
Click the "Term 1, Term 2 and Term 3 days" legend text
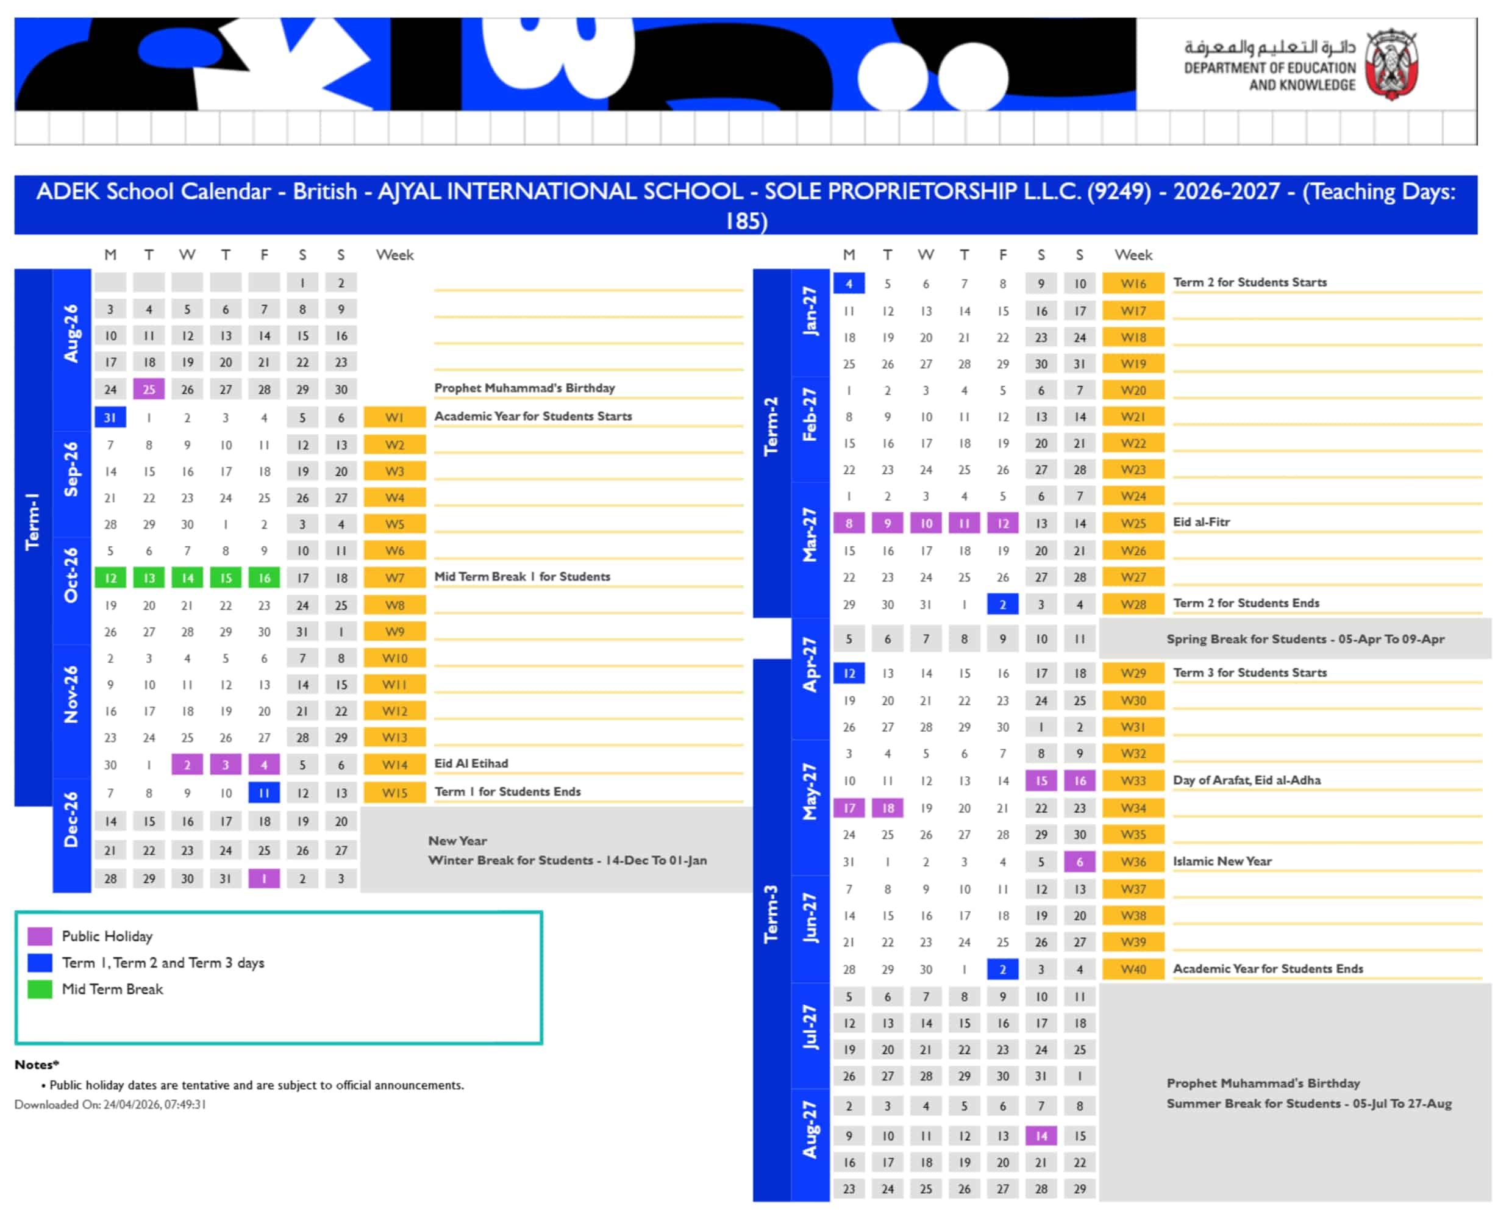pos(163,963)
